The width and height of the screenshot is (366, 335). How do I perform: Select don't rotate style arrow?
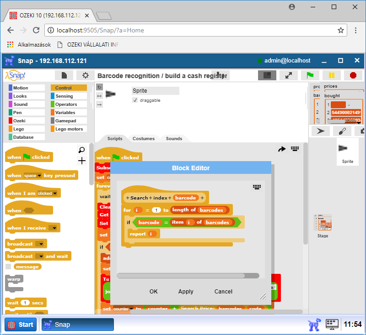click(99, 105)
